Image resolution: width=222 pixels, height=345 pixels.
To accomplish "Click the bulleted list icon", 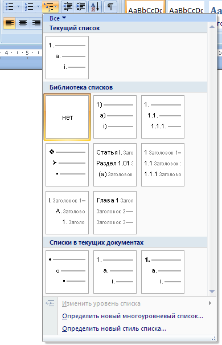I will (x=10, y=7).
